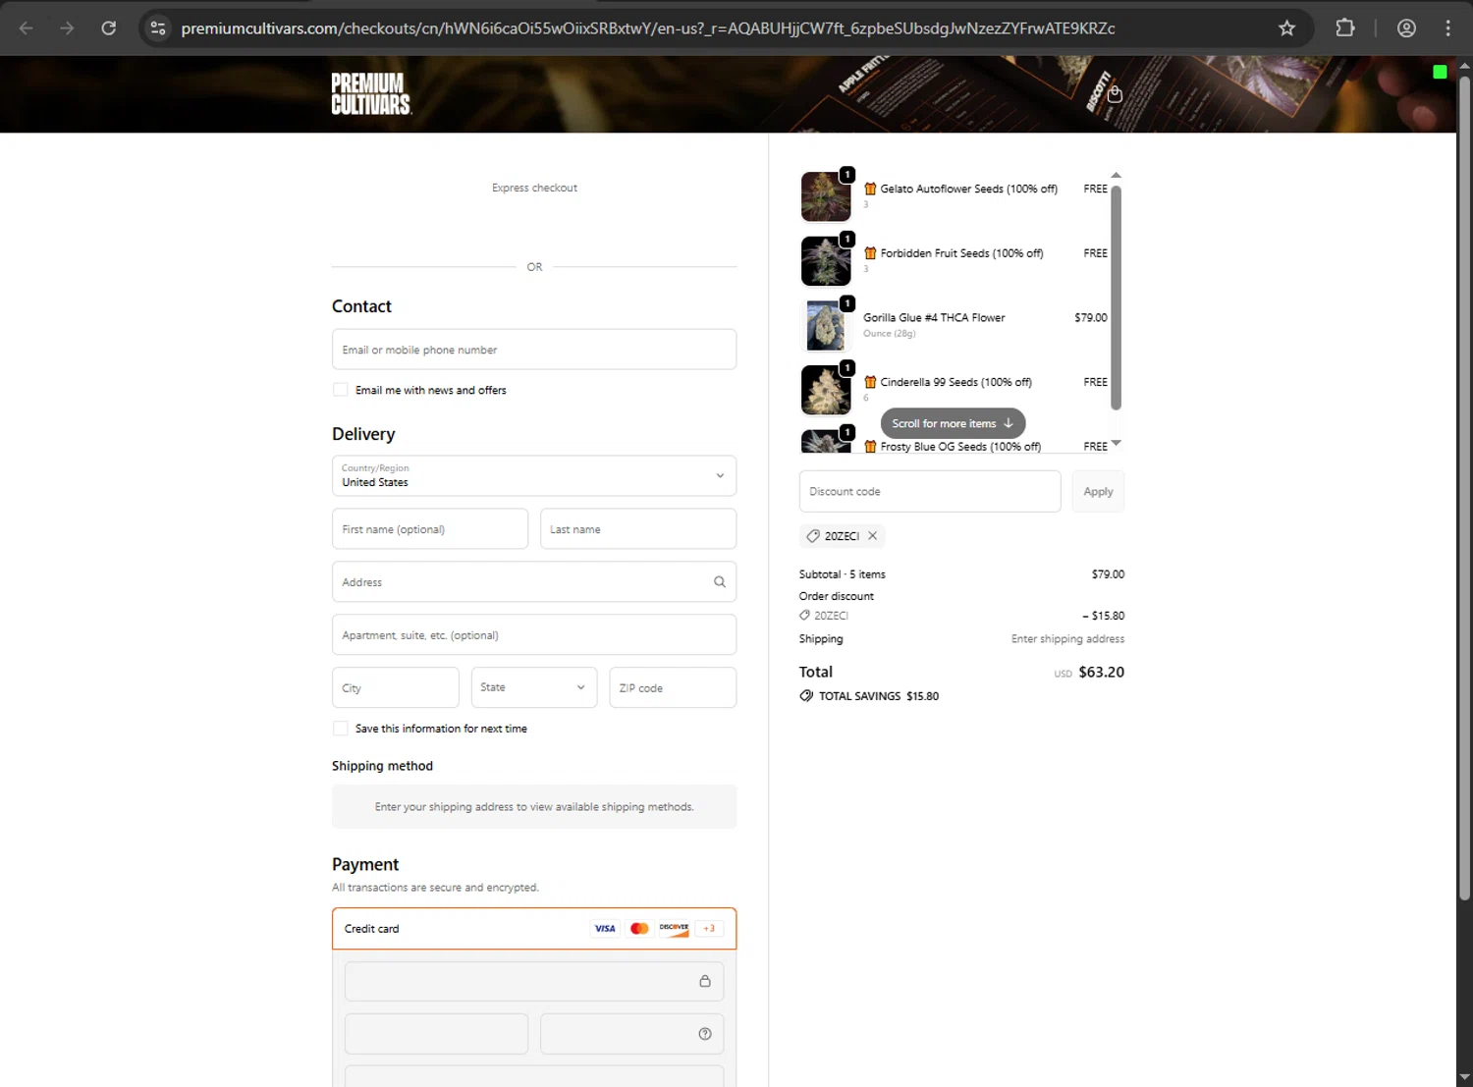This screenshot has width=1473, height=1087.
Task: Click the Premium Cultivars logo
Action: tap(371, 94)
